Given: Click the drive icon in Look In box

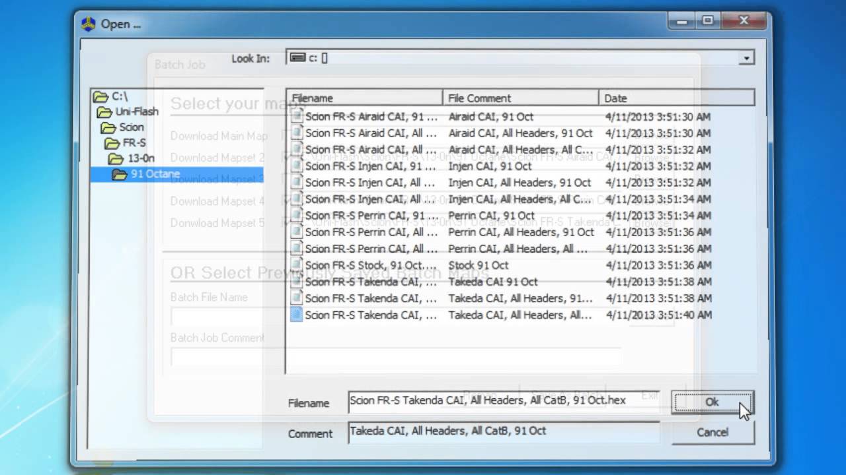Looking at the screenshot, I should (x=298, y=58).
